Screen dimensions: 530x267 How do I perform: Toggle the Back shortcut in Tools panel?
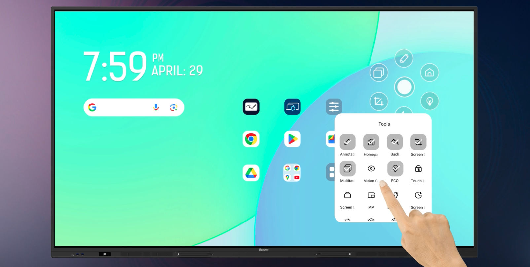(395, 142)
